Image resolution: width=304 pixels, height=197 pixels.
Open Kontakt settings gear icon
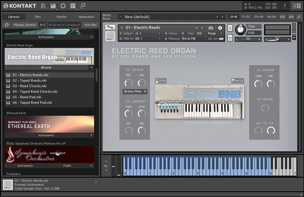click(63, 6)
